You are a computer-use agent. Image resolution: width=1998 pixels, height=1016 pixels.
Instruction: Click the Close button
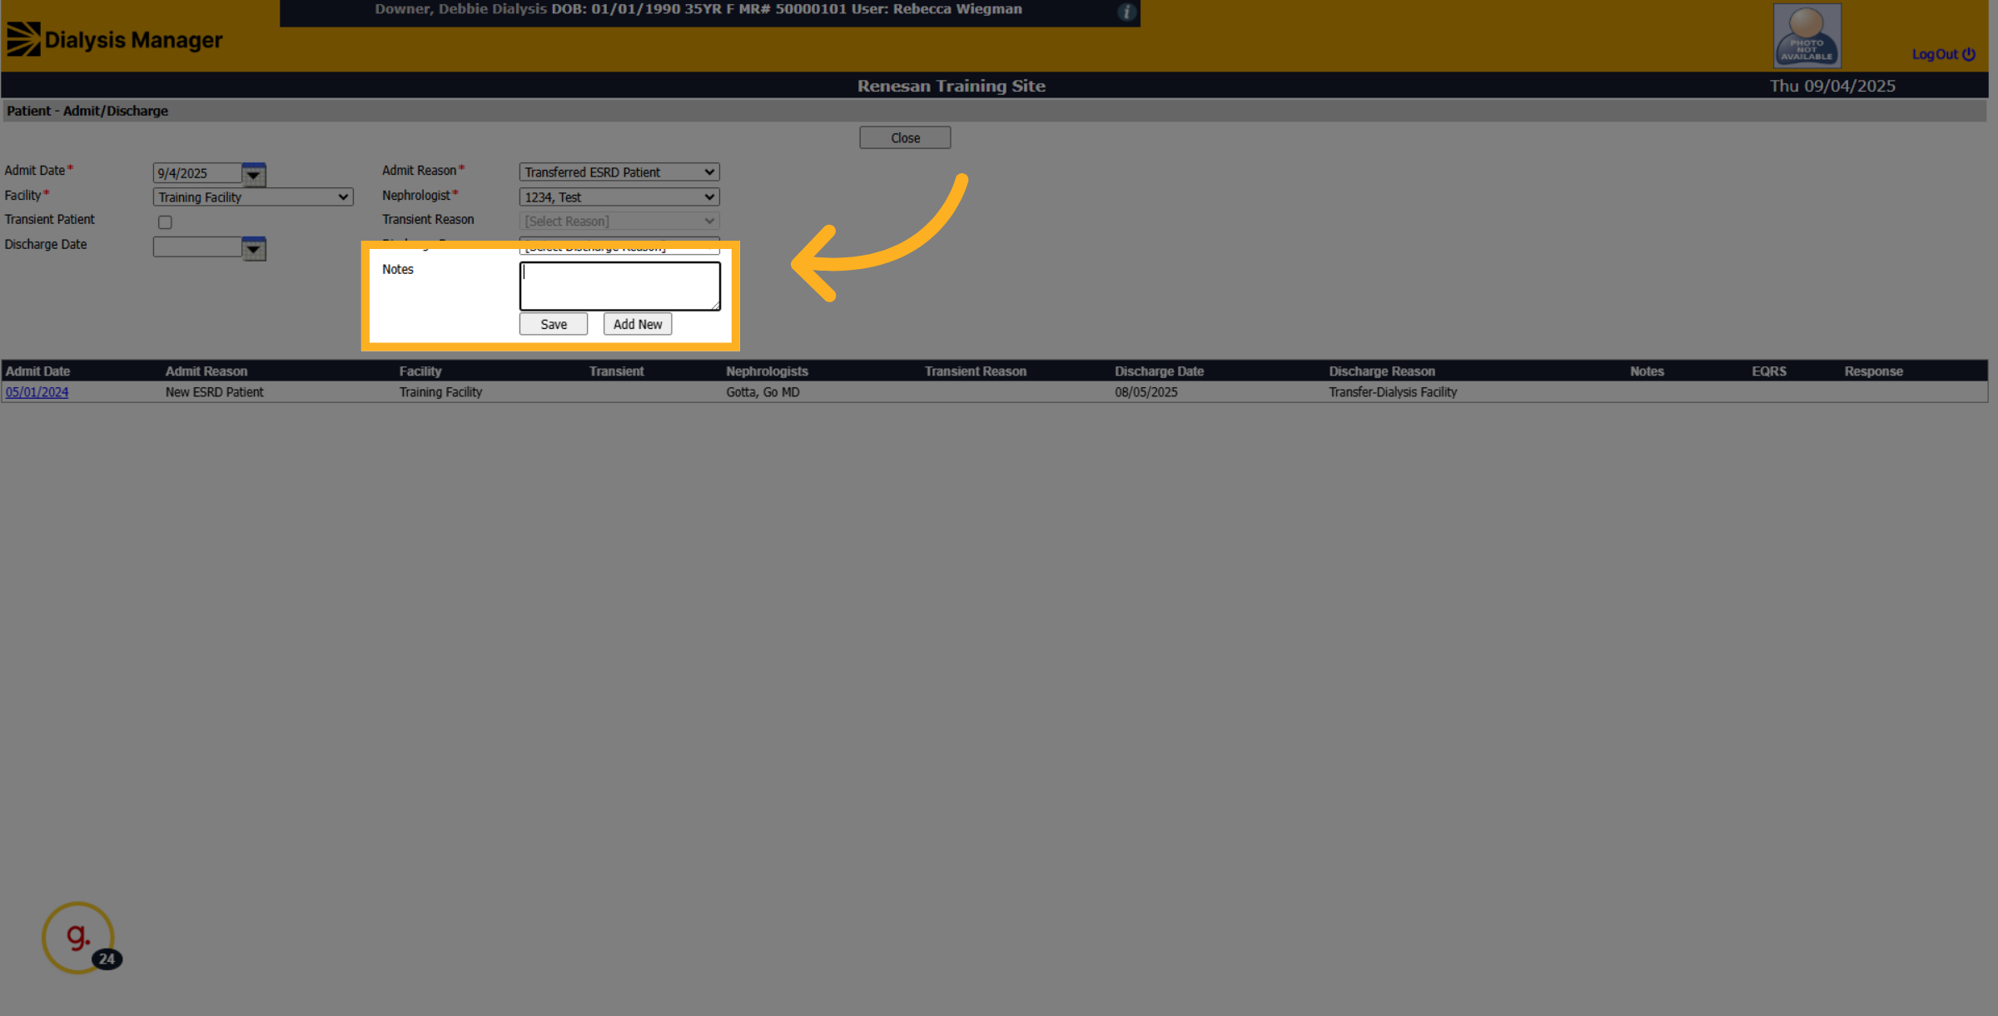pyautogui.click(x=905, y=137)
